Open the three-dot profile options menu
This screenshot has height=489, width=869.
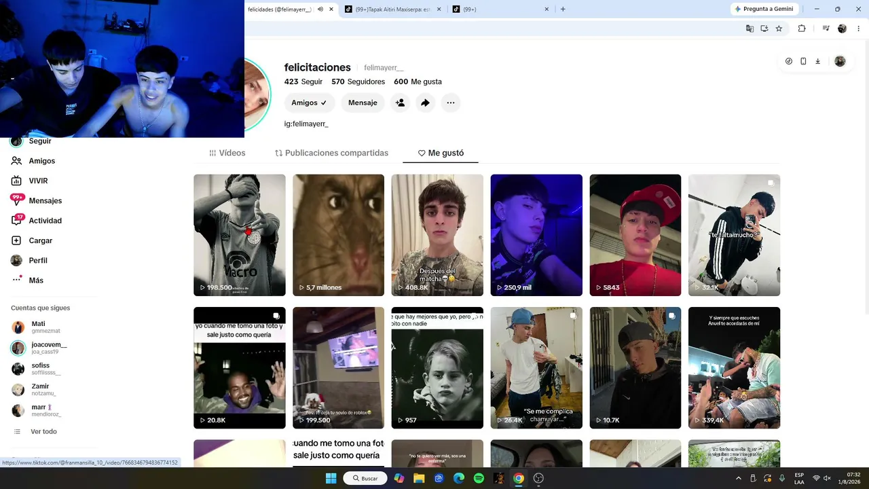click(450, 103)
